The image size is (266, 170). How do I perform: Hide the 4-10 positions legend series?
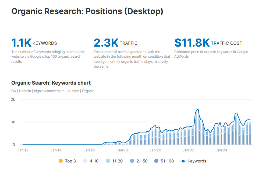(91, 161)
